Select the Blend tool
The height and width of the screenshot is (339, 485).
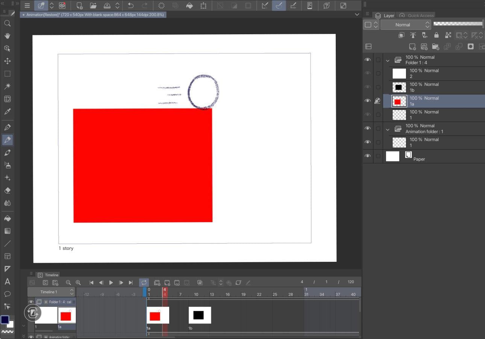click(x=7, y=203)
